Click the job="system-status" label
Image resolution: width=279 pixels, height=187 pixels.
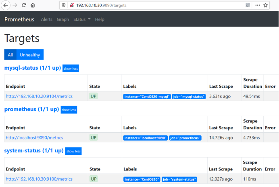[x=179, y=179]
